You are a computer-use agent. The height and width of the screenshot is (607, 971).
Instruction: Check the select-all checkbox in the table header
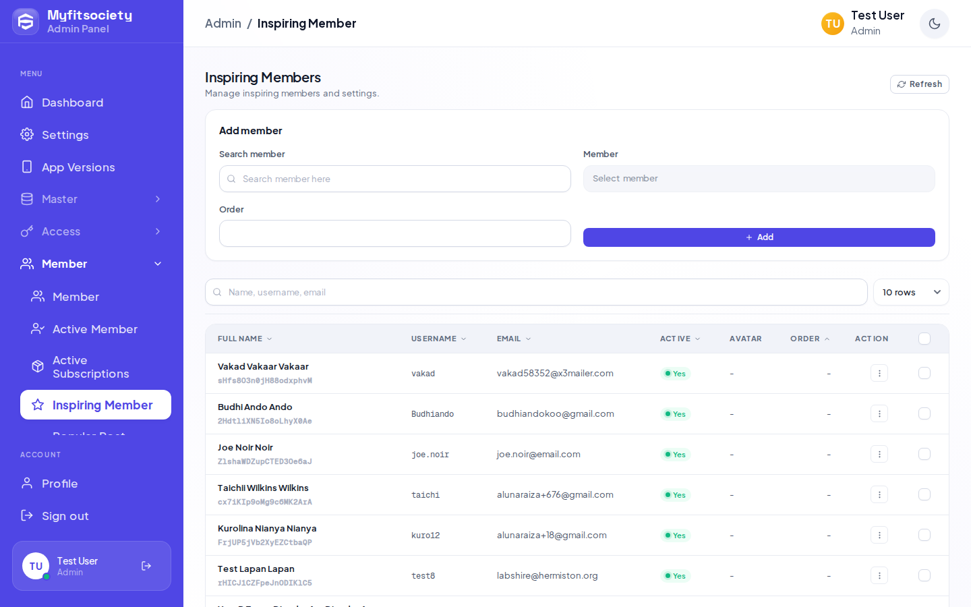[924, 339]
